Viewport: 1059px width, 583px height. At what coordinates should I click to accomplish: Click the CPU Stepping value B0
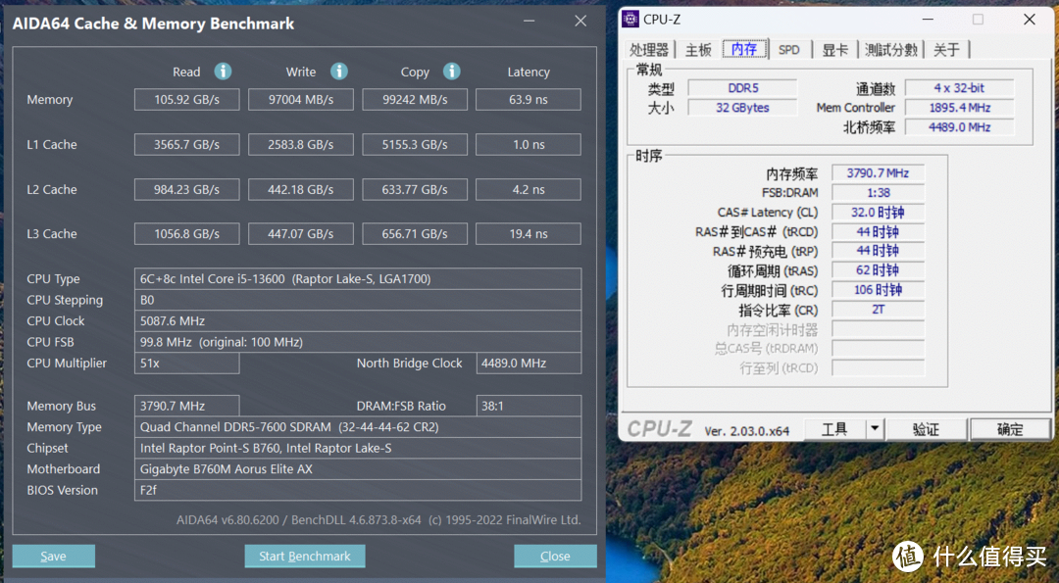tap(358, 300)
